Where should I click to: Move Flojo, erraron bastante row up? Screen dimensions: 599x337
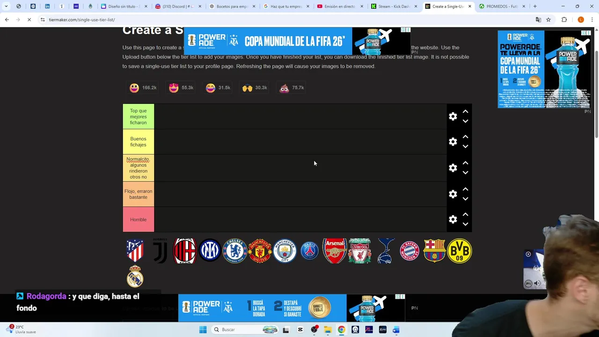click(465, 190)
